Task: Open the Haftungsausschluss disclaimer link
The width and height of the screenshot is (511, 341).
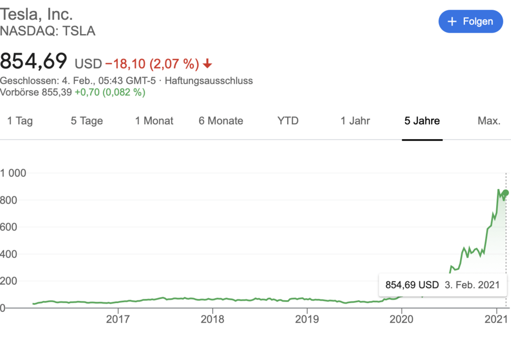Action: 208,81
